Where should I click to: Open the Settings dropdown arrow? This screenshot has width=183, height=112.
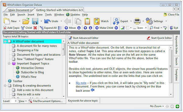(166, 21)
